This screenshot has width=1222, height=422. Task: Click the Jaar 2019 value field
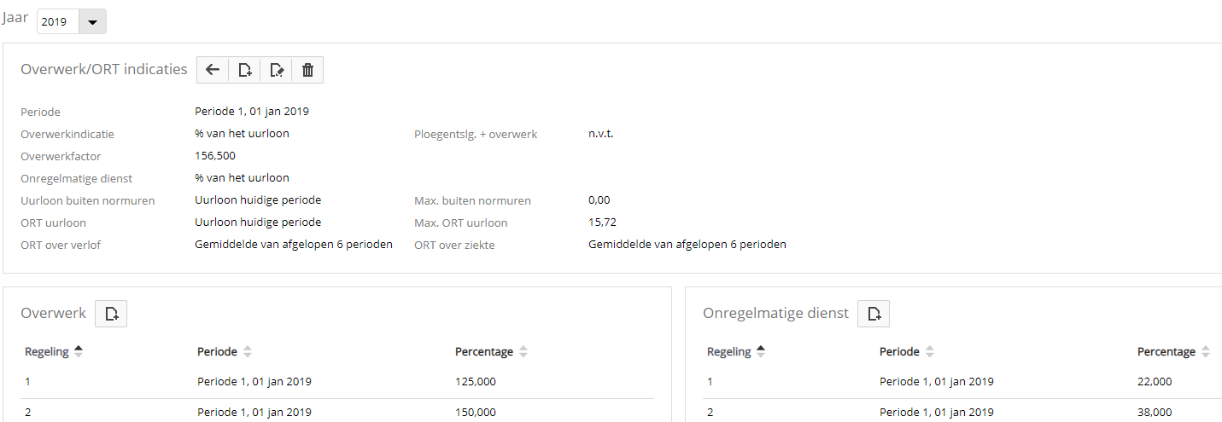pos(57,22)
